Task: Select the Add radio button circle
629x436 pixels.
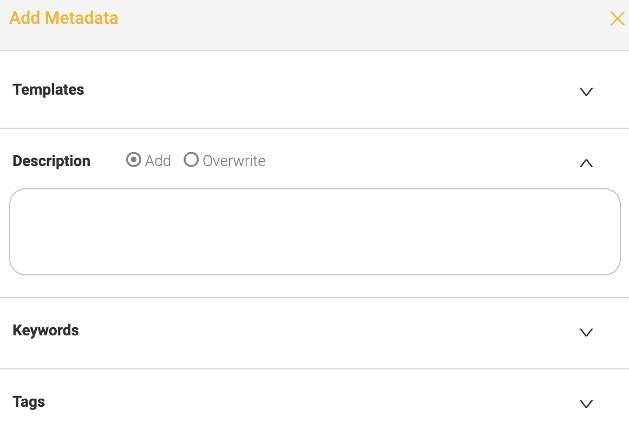Action: click(134, 160)
